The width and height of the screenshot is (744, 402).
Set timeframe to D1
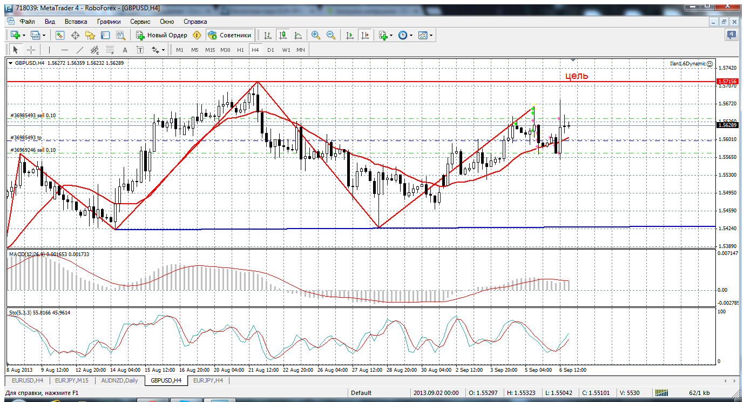click(x=270, y=50)
